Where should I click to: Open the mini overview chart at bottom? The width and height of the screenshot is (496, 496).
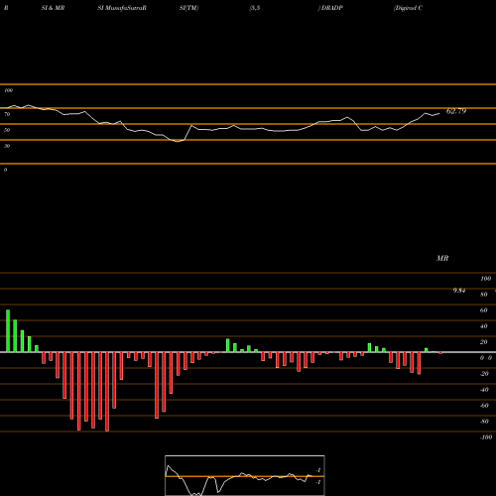(x=245, y=475)
